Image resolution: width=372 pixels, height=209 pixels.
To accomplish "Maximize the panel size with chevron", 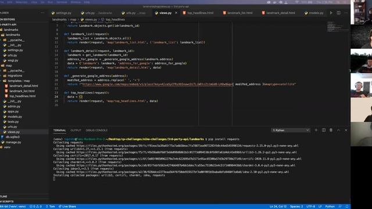I will [338, 130].
